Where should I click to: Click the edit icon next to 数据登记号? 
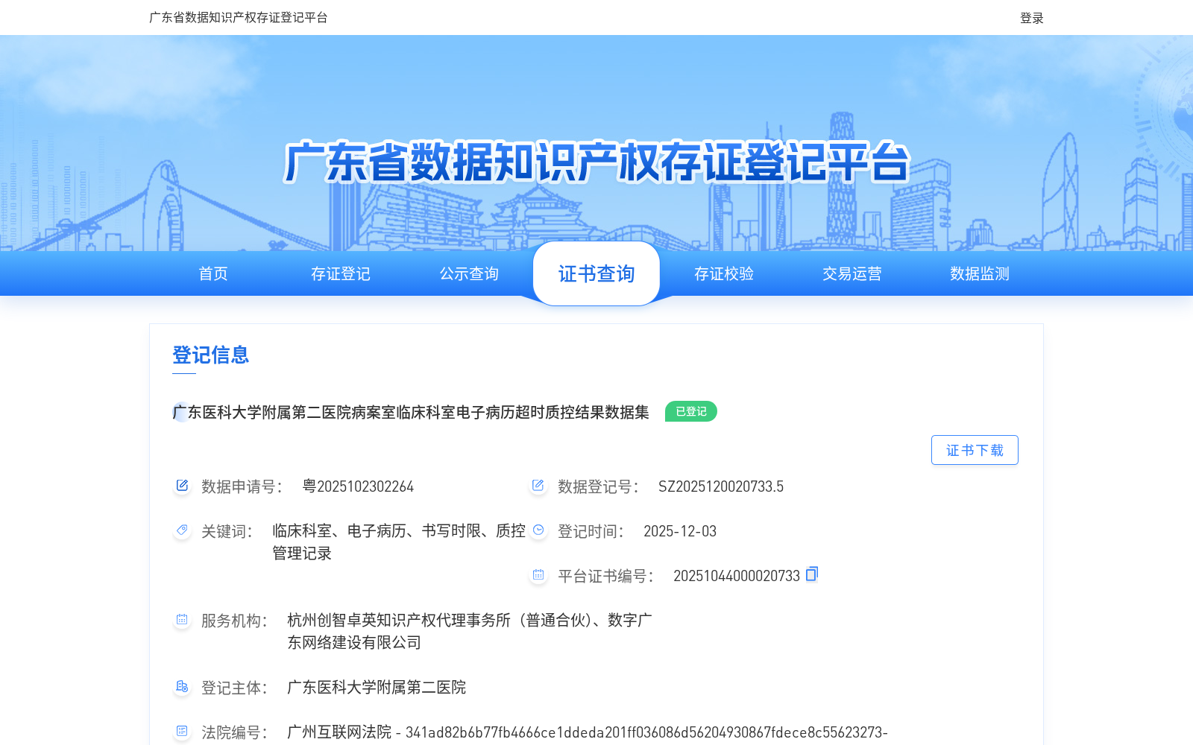(538, 486)
